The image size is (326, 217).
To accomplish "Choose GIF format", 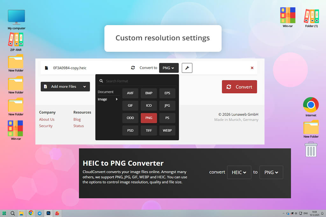I will 130,105.
